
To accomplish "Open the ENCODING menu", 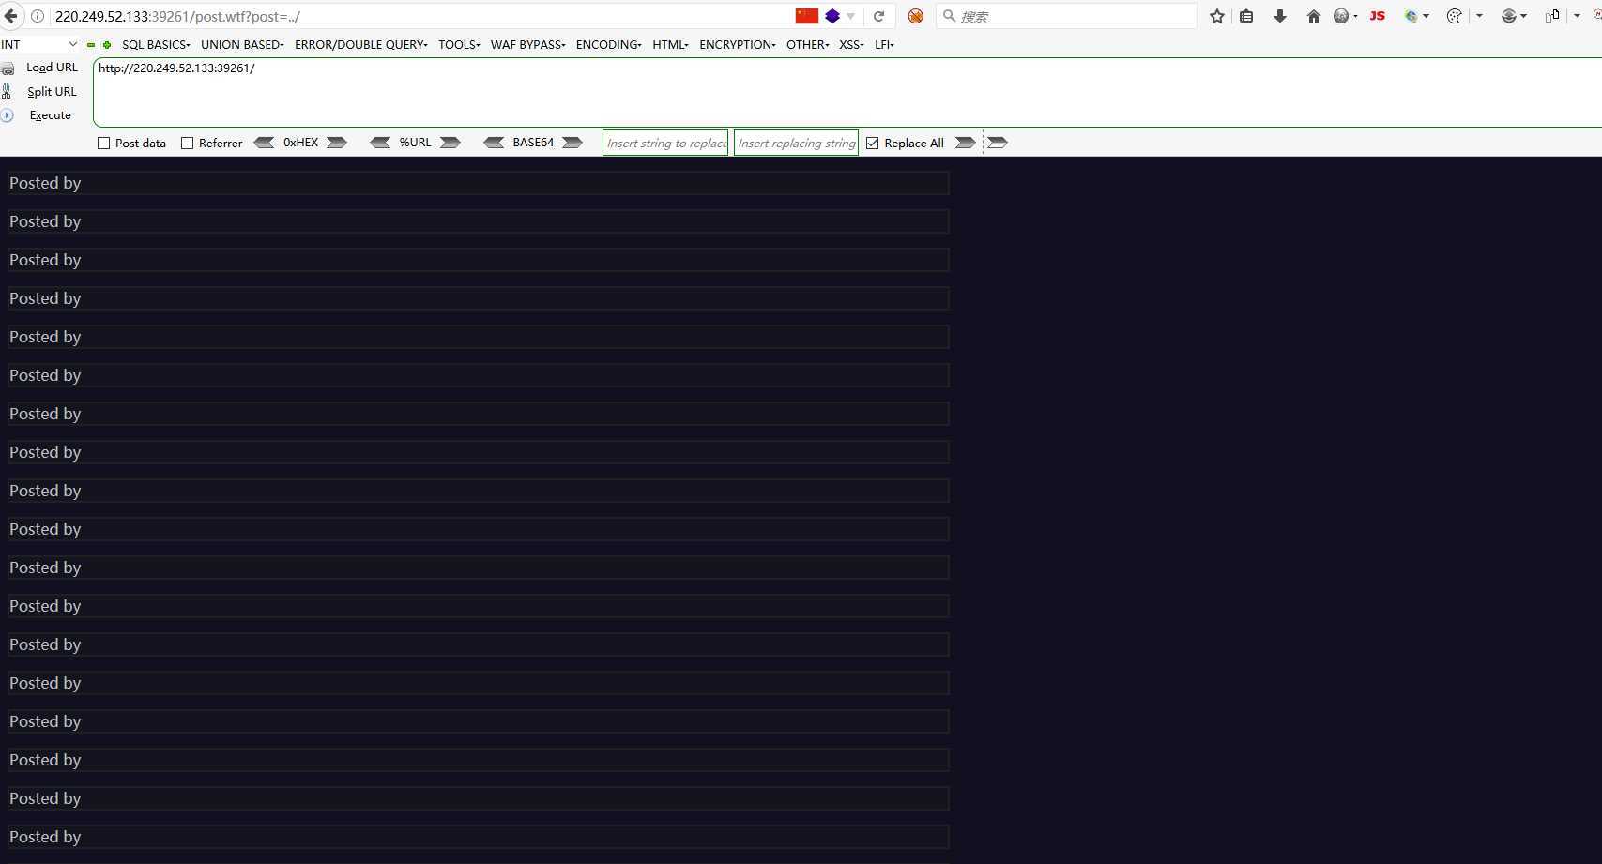I will coord(609,45).
